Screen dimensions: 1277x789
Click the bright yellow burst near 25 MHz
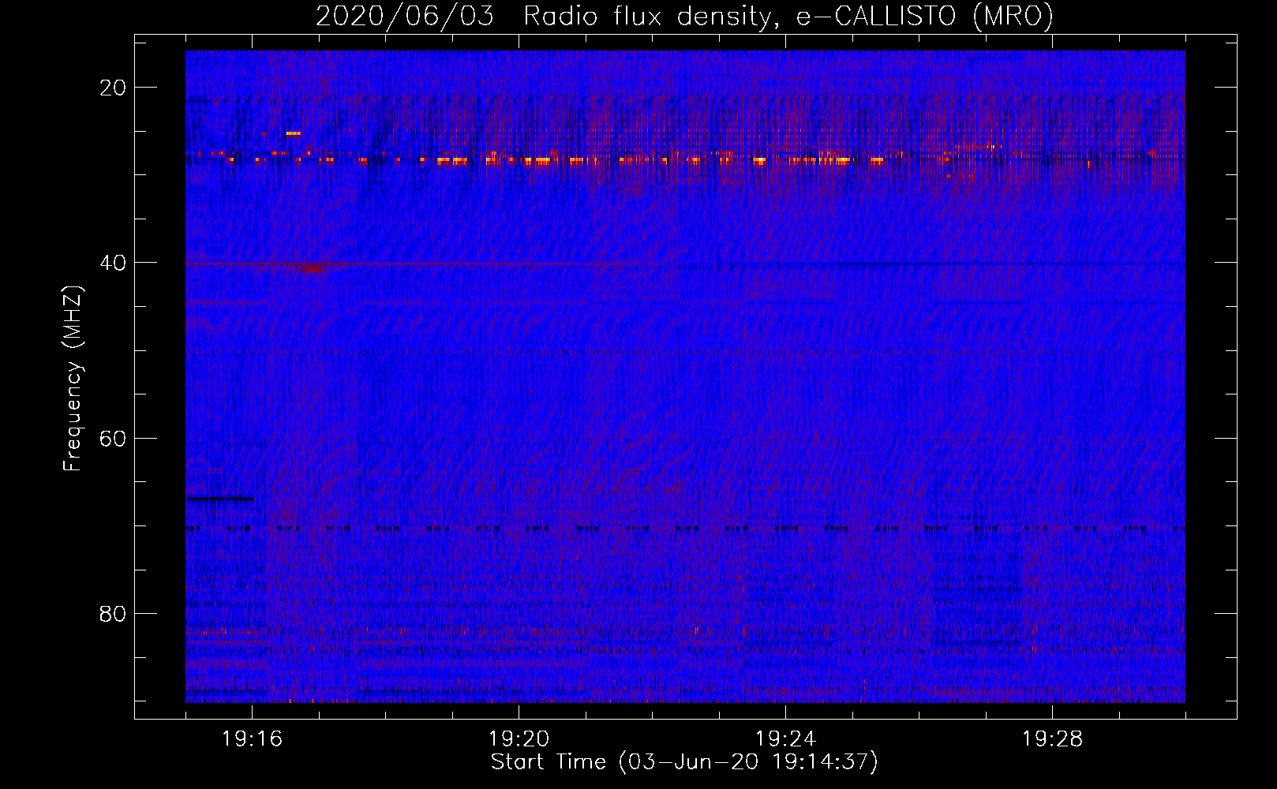(x=293, y=133)
